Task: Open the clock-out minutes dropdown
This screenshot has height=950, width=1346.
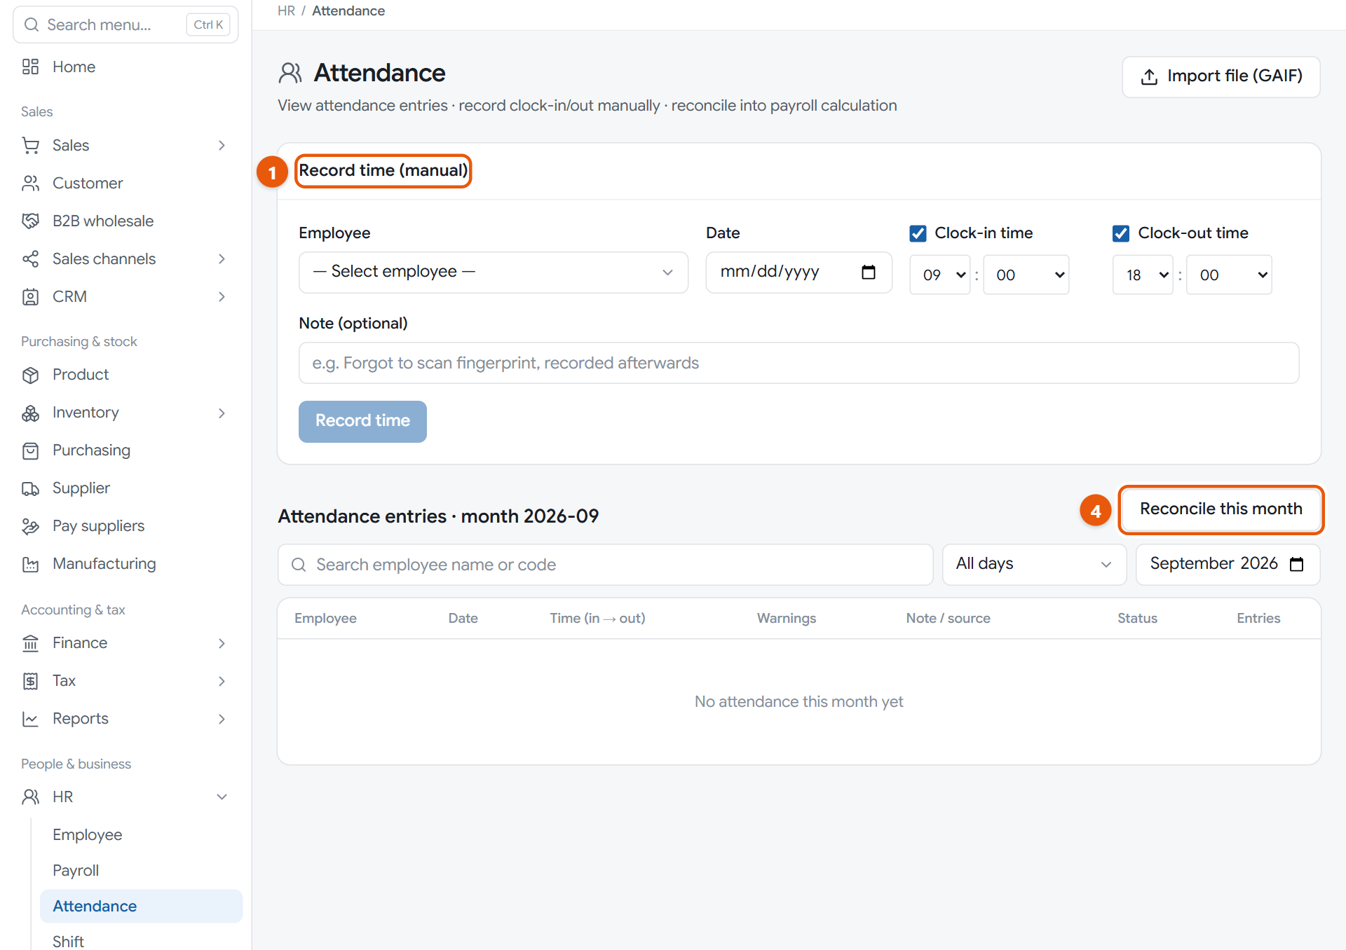Action: tap(1229, 275)
